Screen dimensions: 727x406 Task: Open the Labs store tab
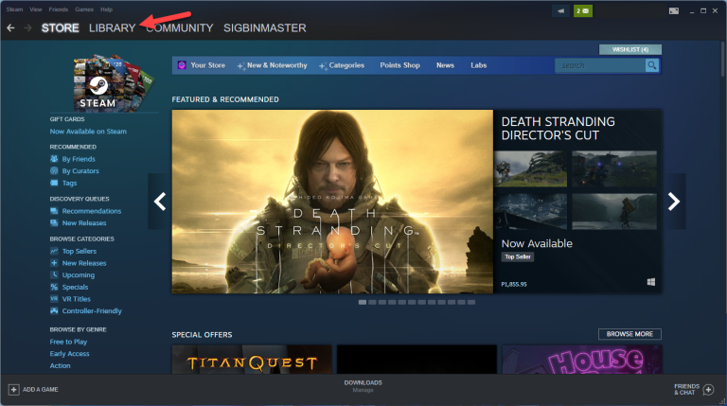(x=478, y=65)
